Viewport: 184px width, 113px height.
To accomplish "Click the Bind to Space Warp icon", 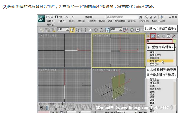I will click(53, 30).
